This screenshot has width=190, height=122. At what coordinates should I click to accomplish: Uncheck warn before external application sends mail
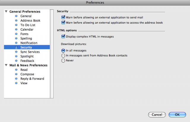[63, 17]
